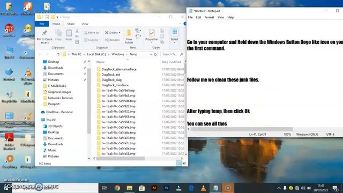The width and height of the screenshot is (343, 193).
Task: Switch to the Share ribbon tab
Action: [71, 24]
